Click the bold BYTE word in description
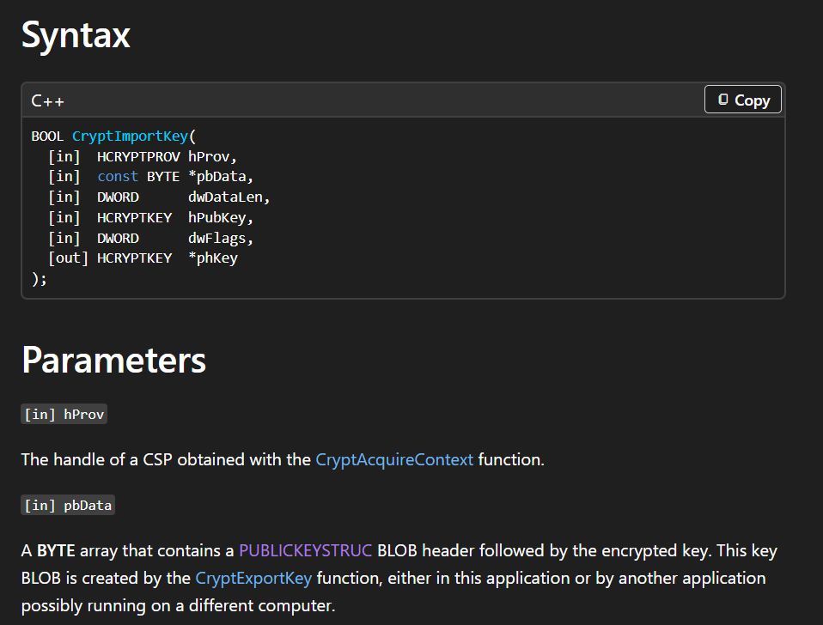 [x=55, y=550]
